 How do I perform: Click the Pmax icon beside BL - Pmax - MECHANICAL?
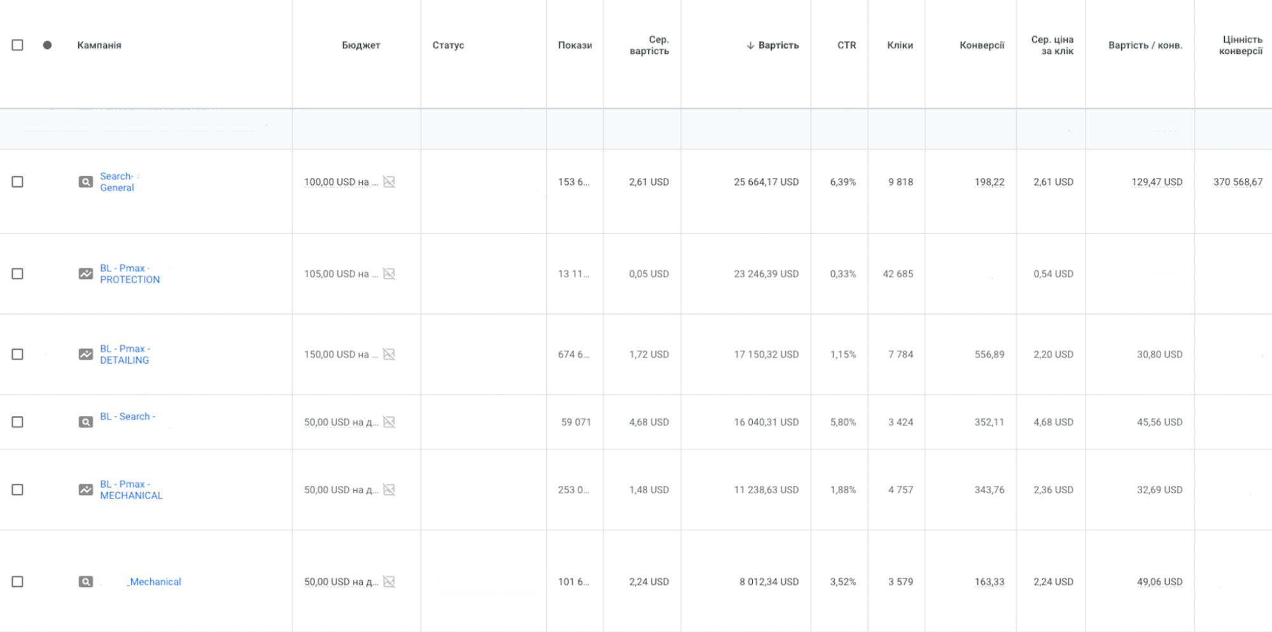pos(85,490)
